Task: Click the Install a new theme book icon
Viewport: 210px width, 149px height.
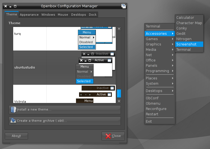Action: pyautogui.click(x=13, y=109)
